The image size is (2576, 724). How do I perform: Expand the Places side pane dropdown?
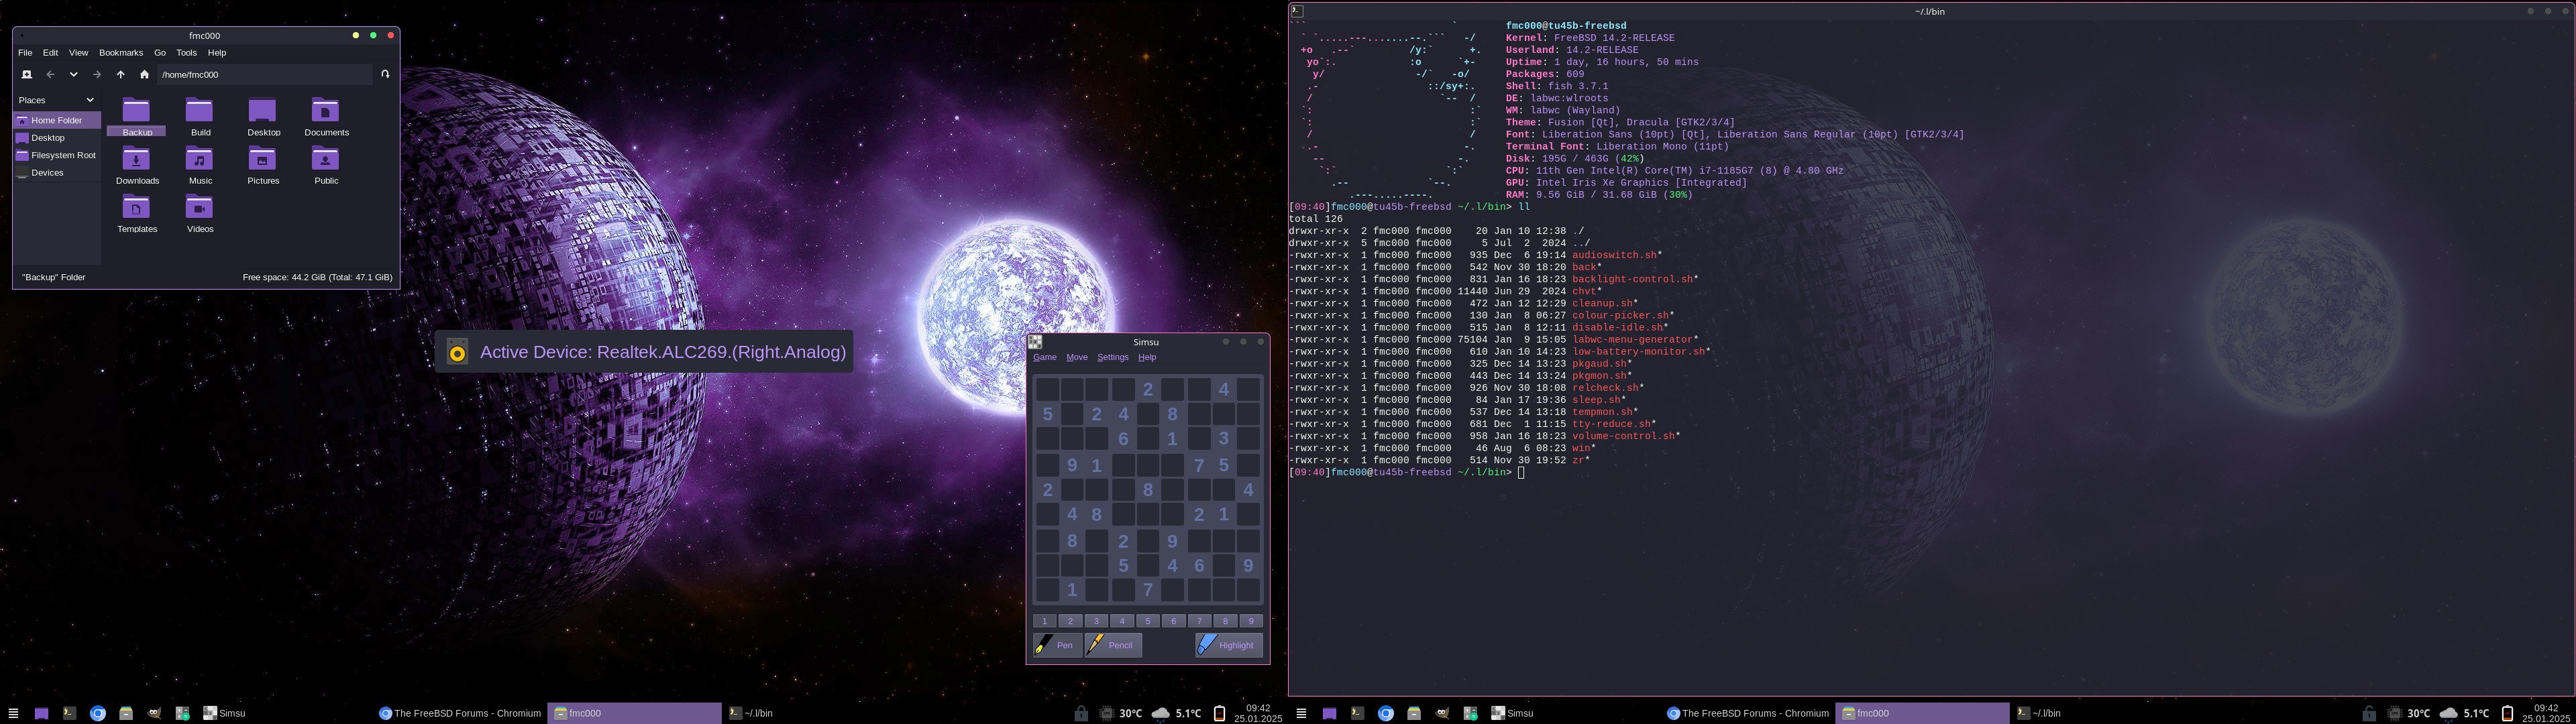tap(90, 100)
